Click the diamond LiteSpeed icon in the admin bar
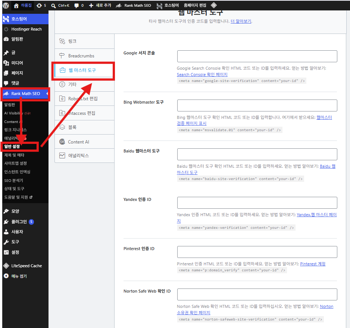Screen dimensions: 350x328 (214, 5)
